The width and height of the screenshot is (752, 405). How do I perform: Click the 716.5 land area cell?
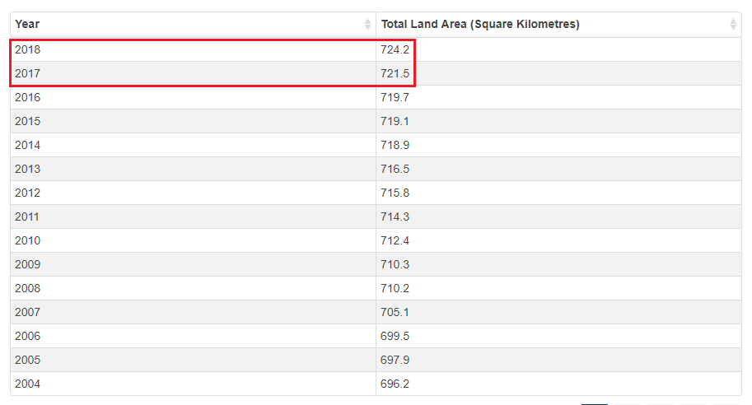tap(395, 169)
